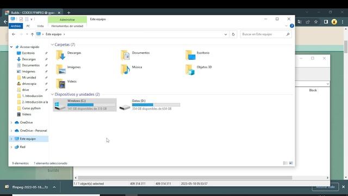
Task: Open Curso python folder in sidebar
Action: (x=32, y=108)
